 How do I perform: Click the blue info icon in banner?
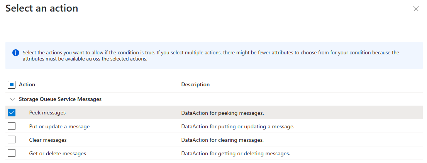15,53
